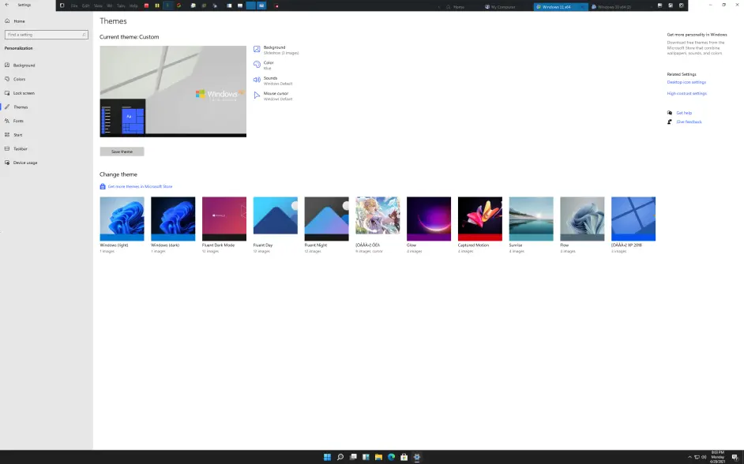Launch Microsoft Edge from taskbar

(x=392, y=457)
